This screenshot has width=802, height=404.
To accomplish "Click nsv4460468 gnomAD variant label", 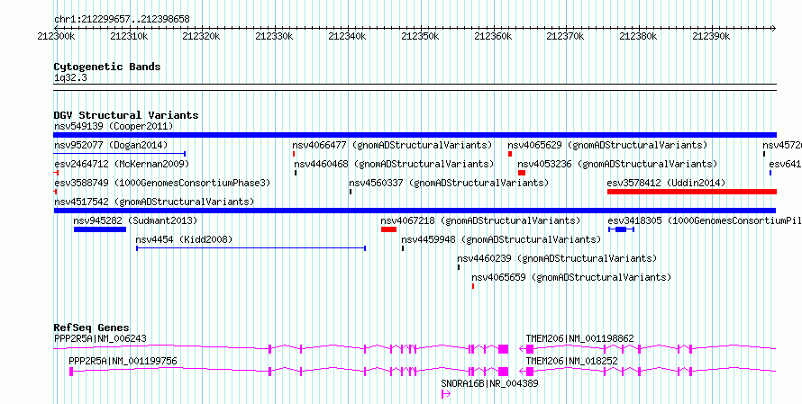I will tap(394, 164).
